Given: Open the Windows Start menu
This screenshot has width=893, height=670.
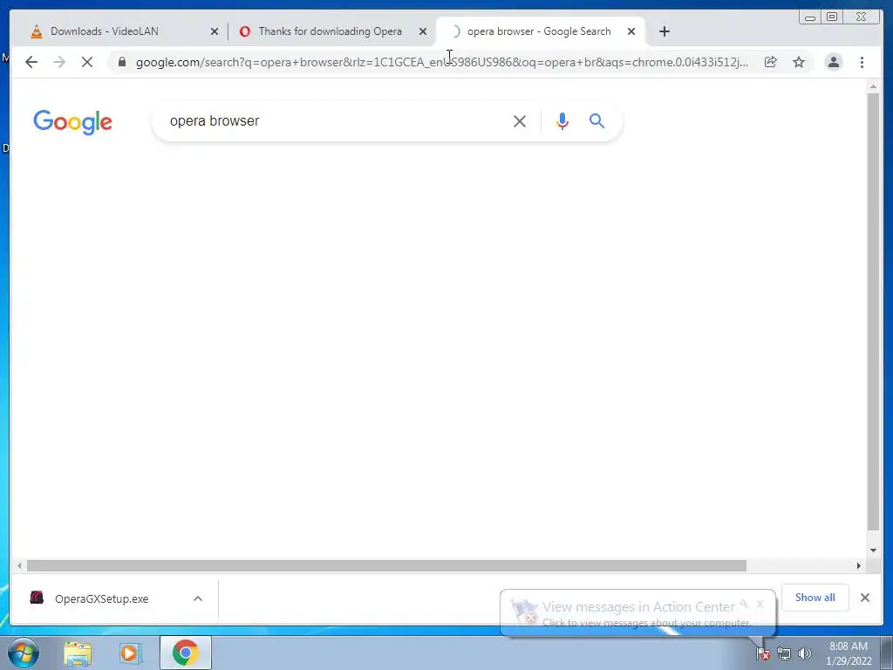Looking at the screenshot, I should [24, 653].
